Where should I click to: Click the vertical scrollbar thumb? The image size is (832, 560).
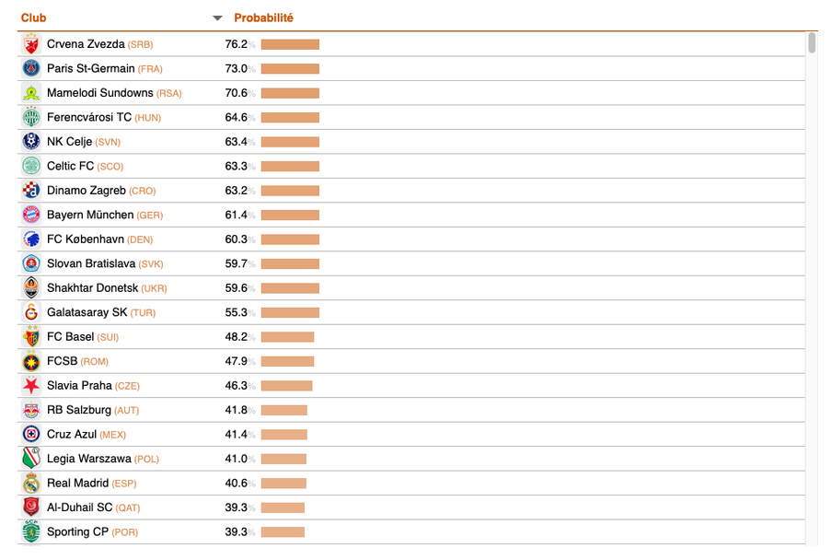(812, 43)
